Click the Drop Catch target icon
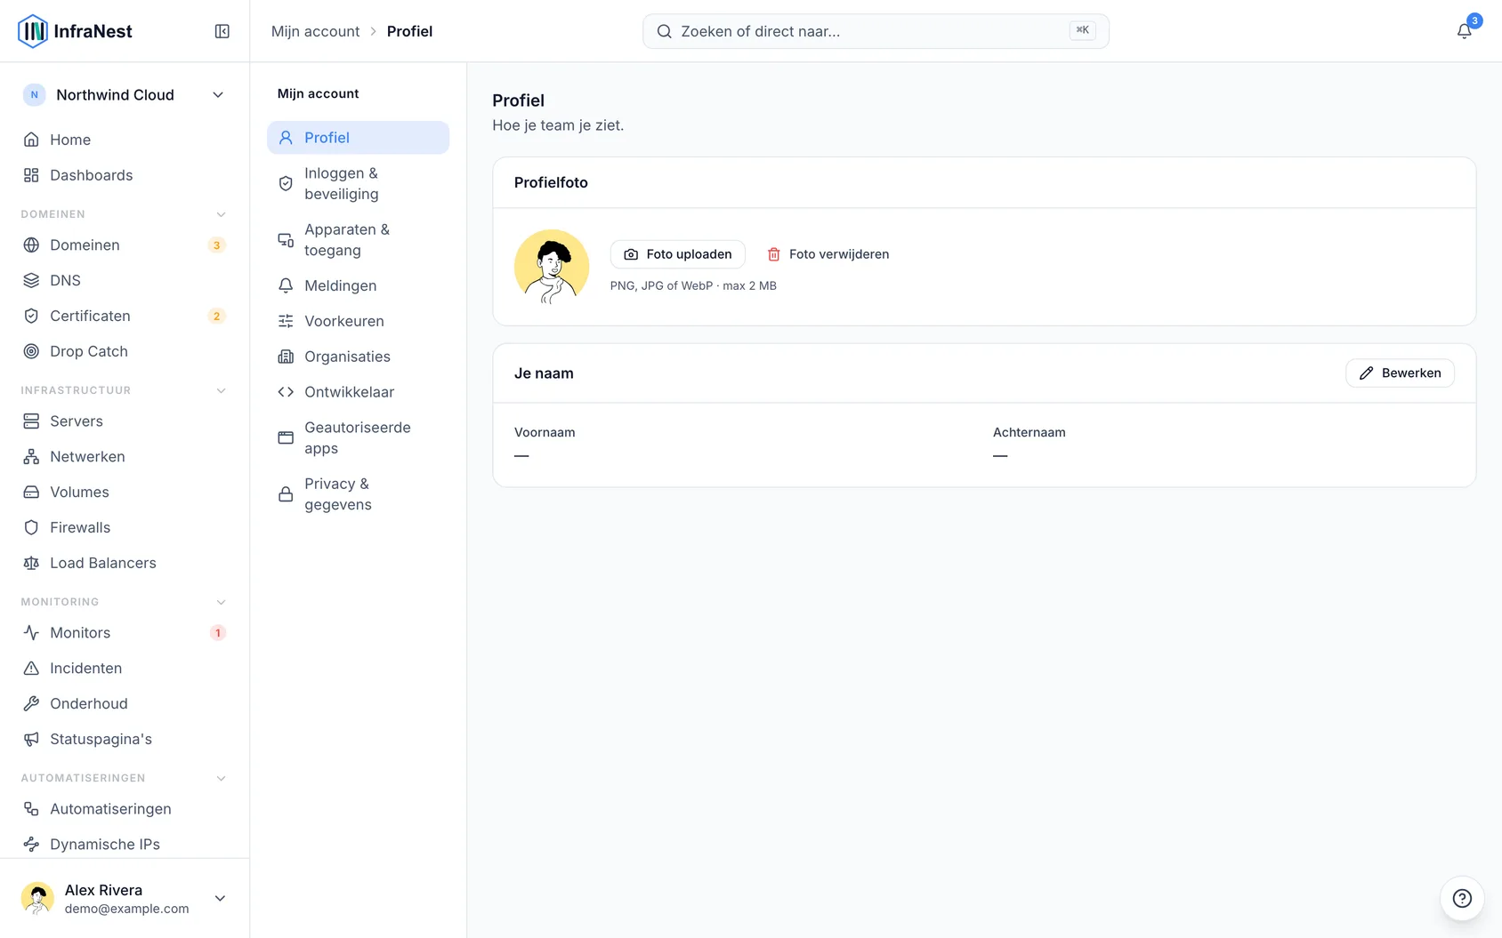1502x938 pixels. click(31, 351)
